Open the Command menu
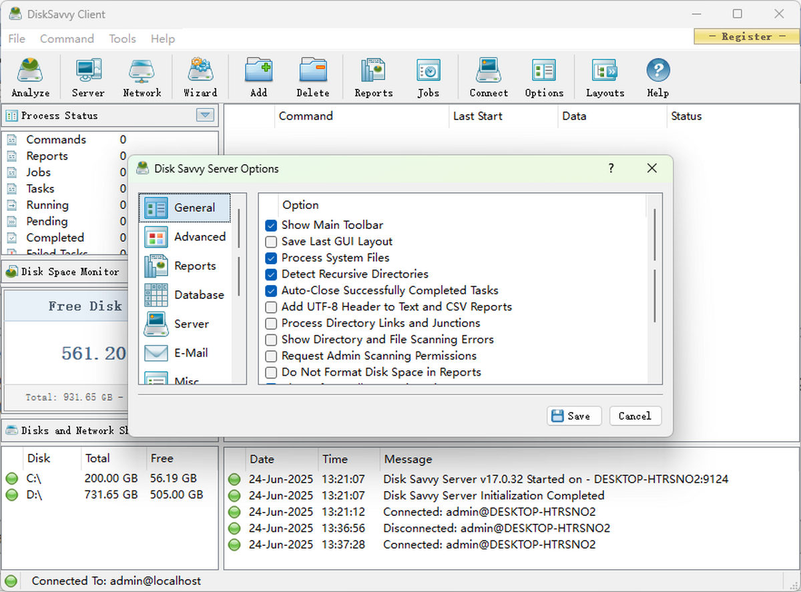Viewport: 801px width, 592px height. tap(67, 39)
